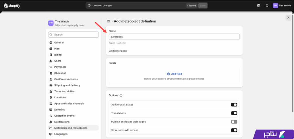Enable Publish entries as web pages
The image size is (294, 139).
point(234,122)
